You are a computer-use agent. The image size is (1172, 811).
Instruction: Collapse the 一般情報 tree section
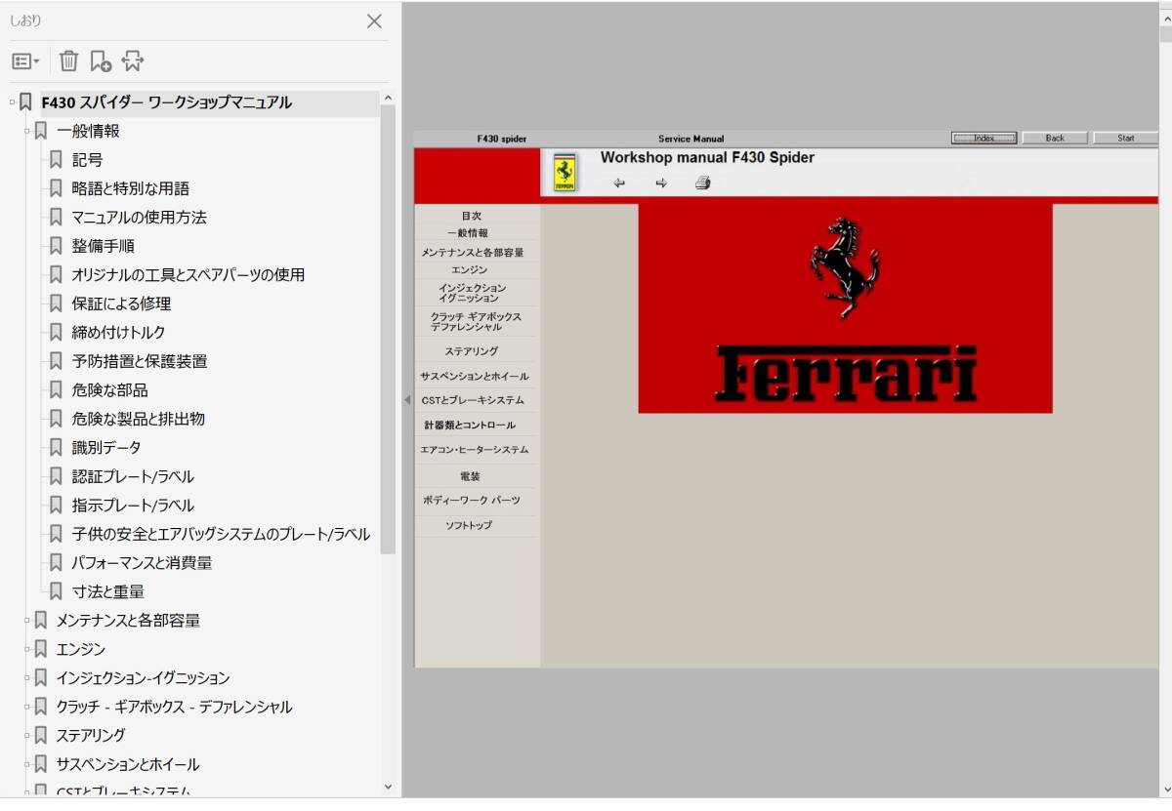click(x=27, y=131)
